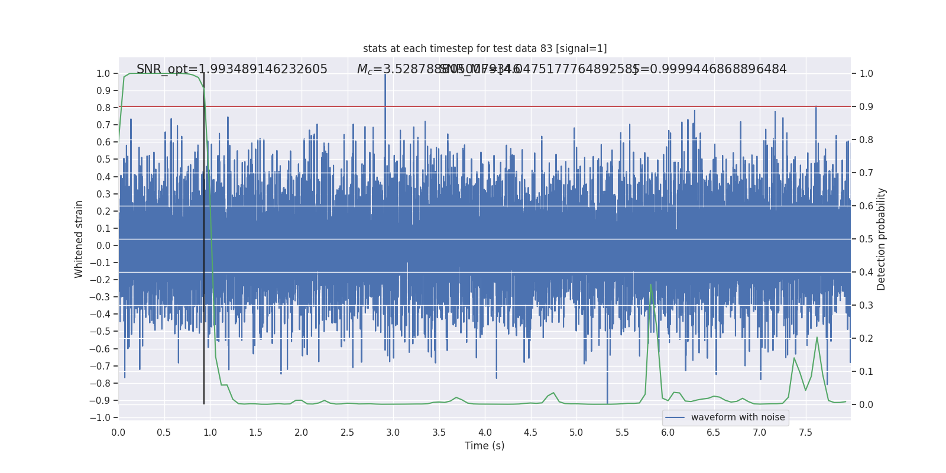Click the Detection probability axis label
Viewport: 946px width, 473px height.
pyautogui.click(x=882, y=239)
